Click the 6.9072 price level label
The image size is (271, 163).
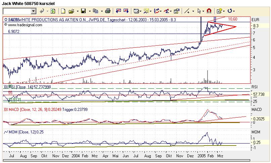(x=14, y=32)
